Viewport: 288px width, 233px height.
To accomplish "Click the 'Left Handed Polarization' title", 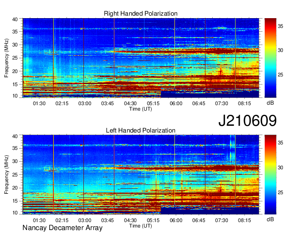I will click(x=141, y=130).
